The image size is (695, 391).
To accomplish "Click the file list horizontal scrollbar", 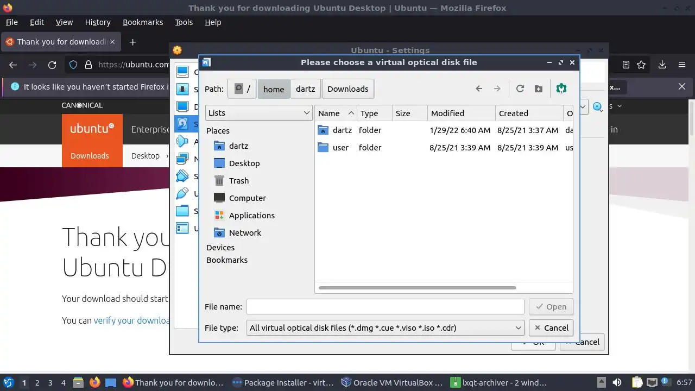I will point(417,288).
